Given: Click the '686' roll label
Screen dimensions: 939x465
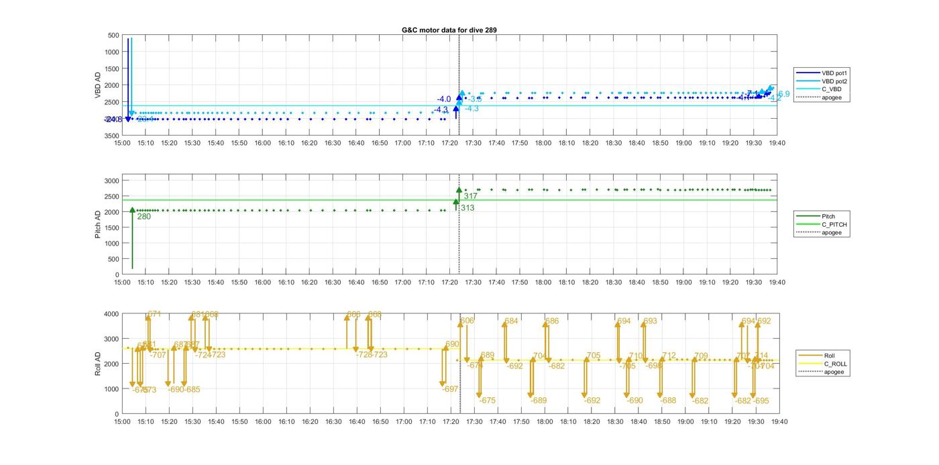Looking at the screenshot, I should click(552, 321).
